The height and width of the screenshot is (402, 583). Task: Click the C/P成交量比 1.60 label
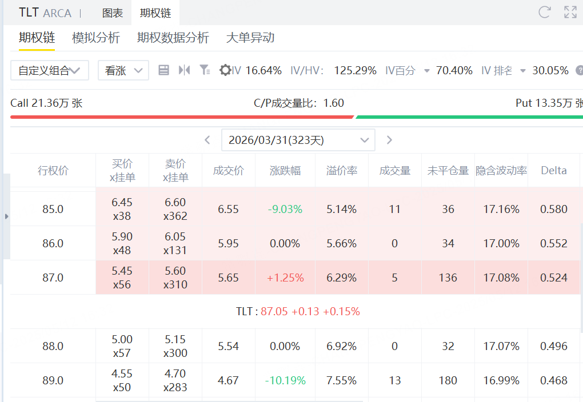[x=299, y=103]
